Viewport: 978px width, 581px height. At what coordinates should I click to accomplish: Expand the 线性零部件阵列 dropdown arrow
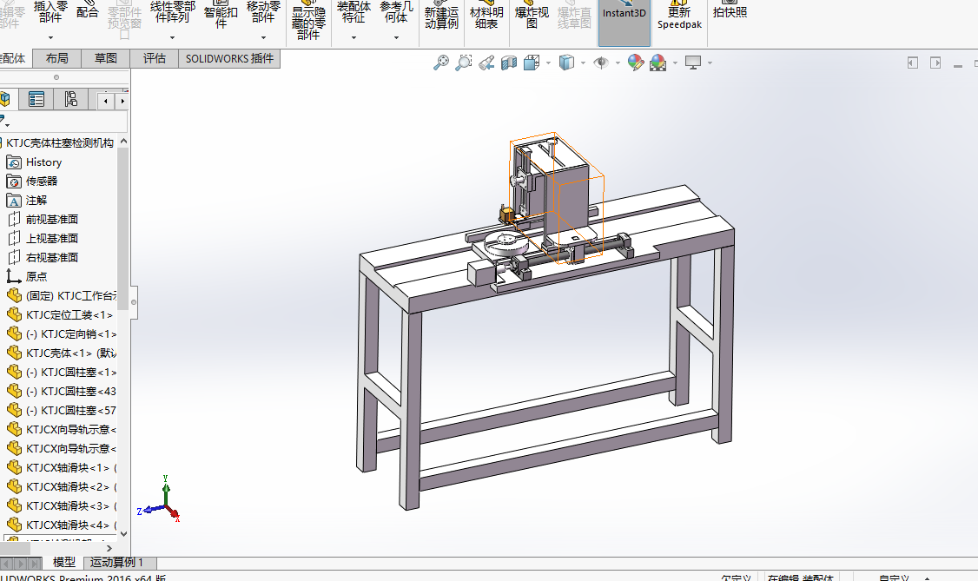(172, 37)
